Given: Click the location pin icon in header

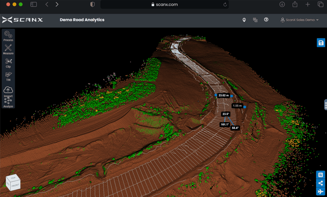Looking at the screenshot, I should pos(244,20).
